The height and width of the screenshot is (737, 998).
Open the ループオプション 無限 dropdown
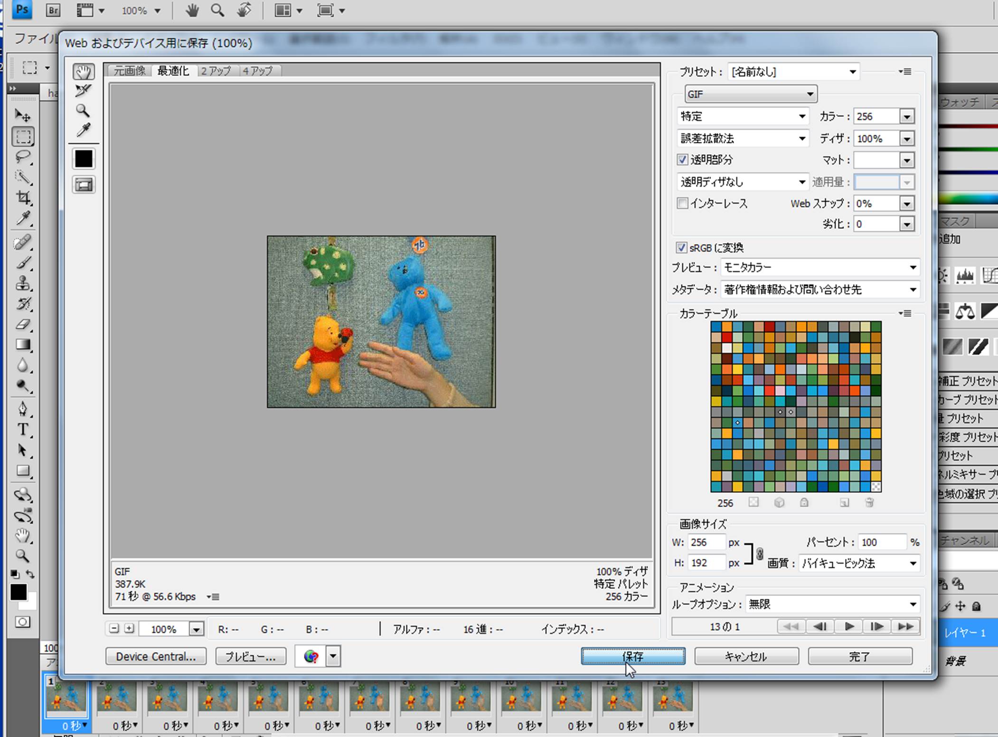pyautogui.click(x=832, y=604)
